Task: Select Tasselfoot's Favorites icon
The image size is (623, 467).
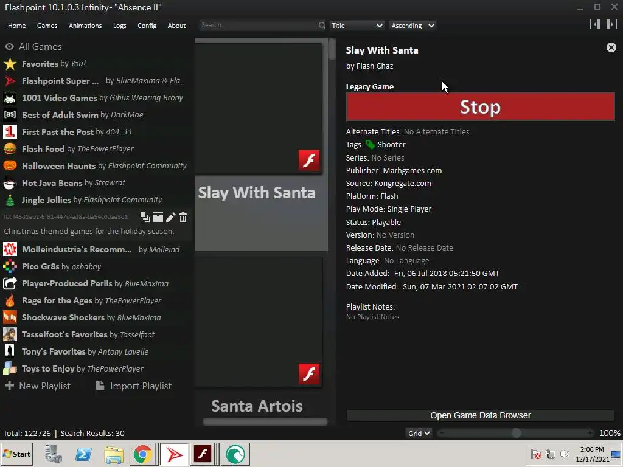Action: [10, 334]
